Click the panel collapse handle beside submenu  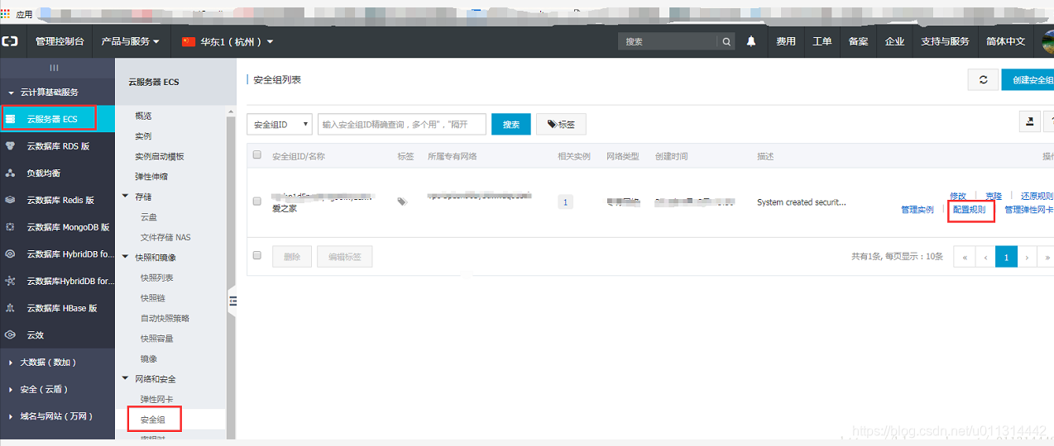[232, 300]
